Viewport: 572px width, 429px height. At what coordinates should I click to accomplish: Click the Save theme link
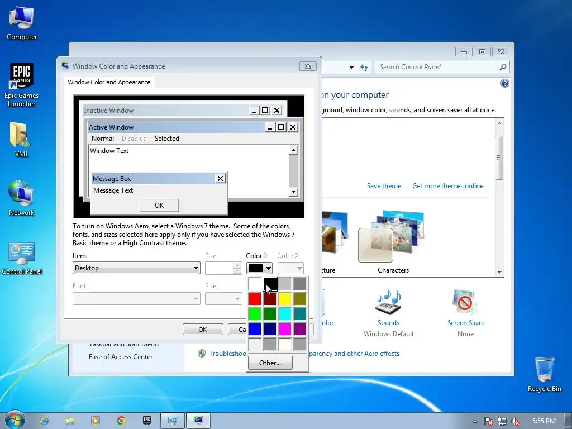(x=384, y=185)
